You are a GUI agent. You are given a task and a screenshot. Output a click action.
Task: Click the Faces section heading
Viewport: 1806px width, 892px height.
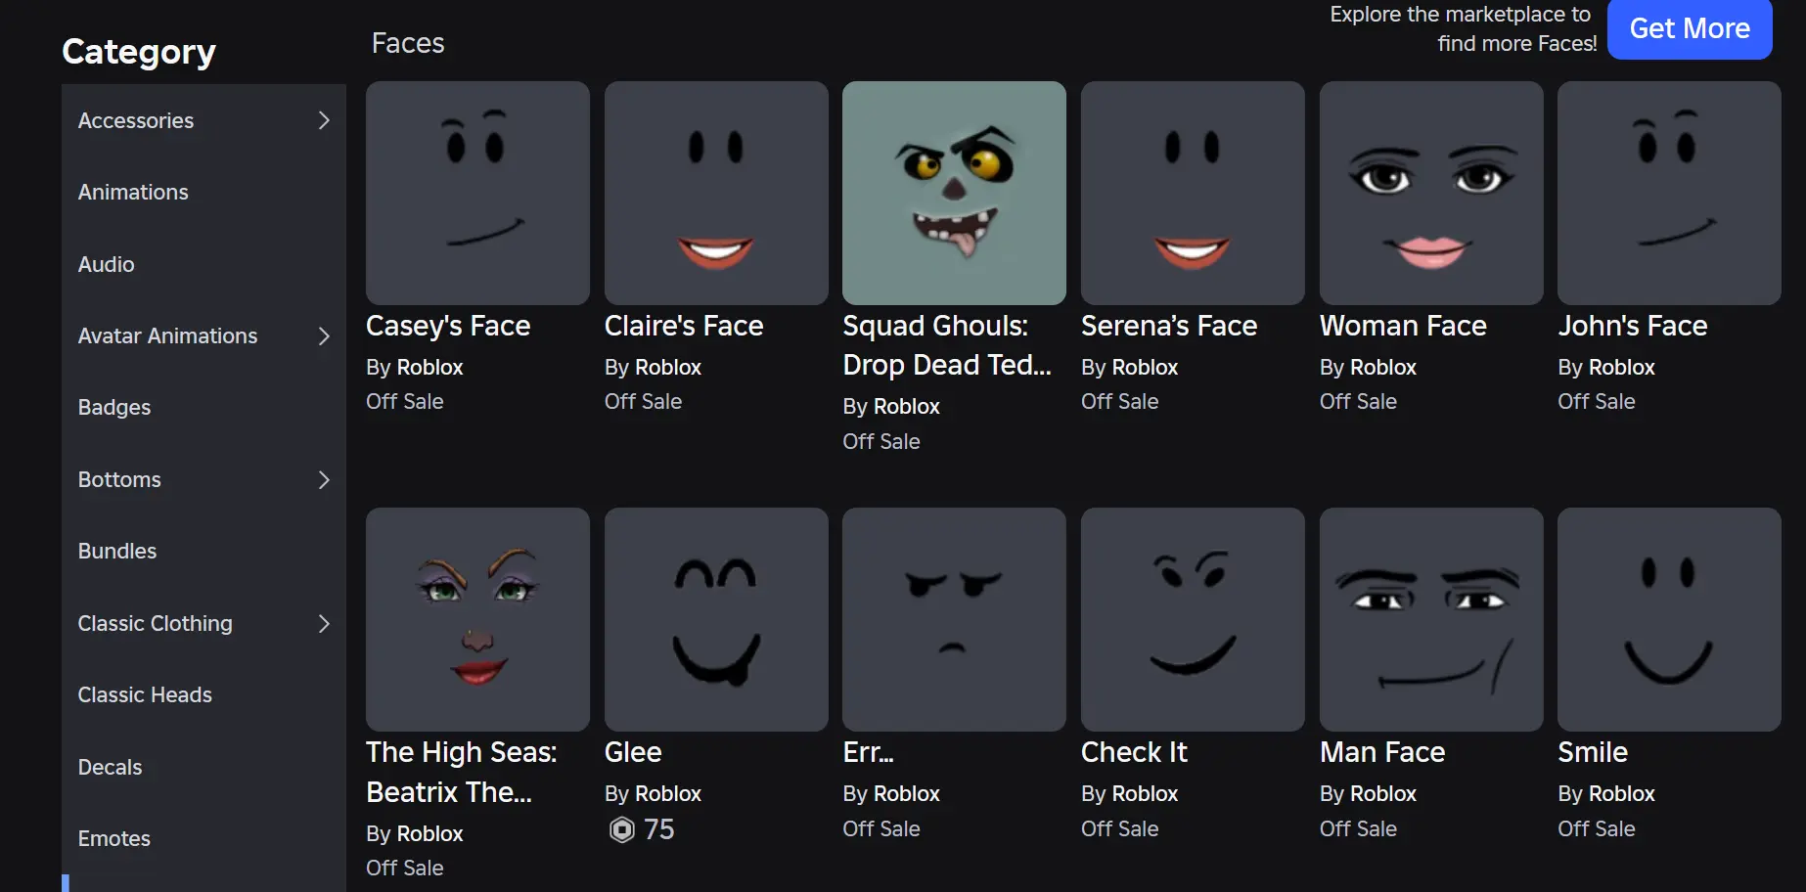pyautogui.click(x=408, y=43)
